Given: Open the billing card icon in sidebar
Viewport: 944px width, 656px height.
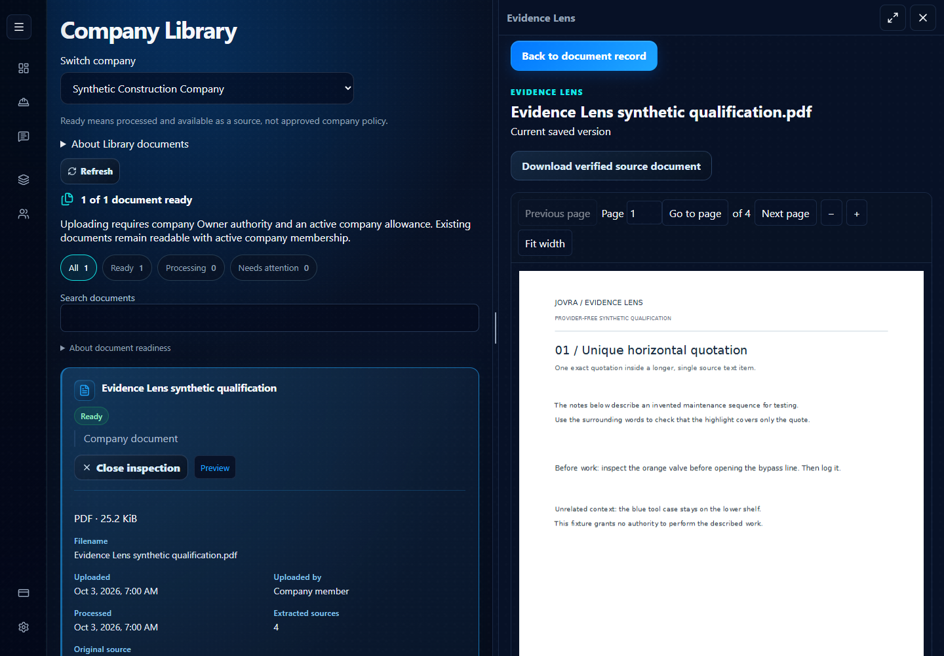Looking at the screenshot, I should click(24, 593).
